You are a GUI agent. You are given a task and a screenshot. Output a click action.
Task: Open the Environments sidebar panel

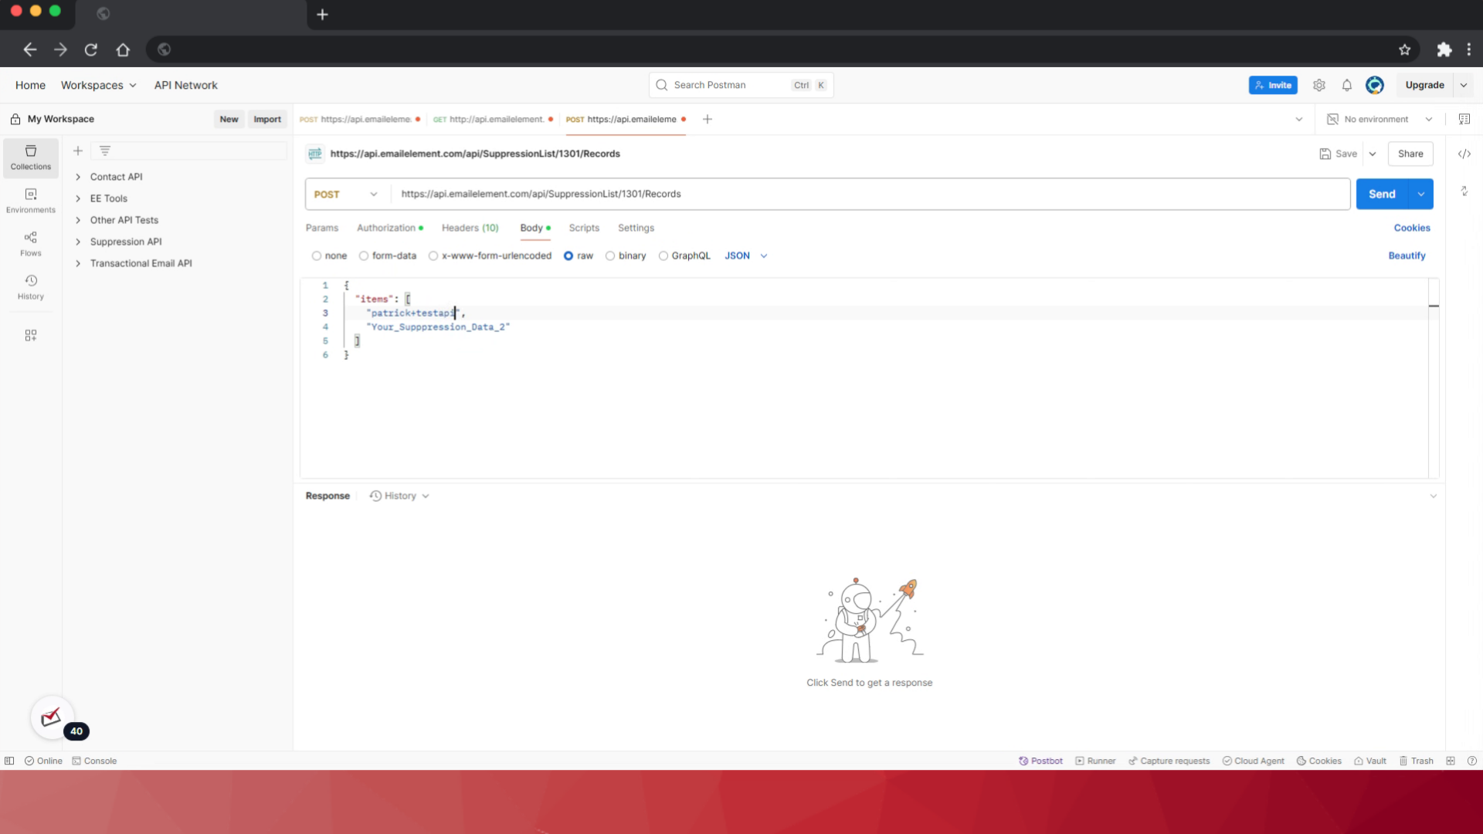(x=31, y=201)
